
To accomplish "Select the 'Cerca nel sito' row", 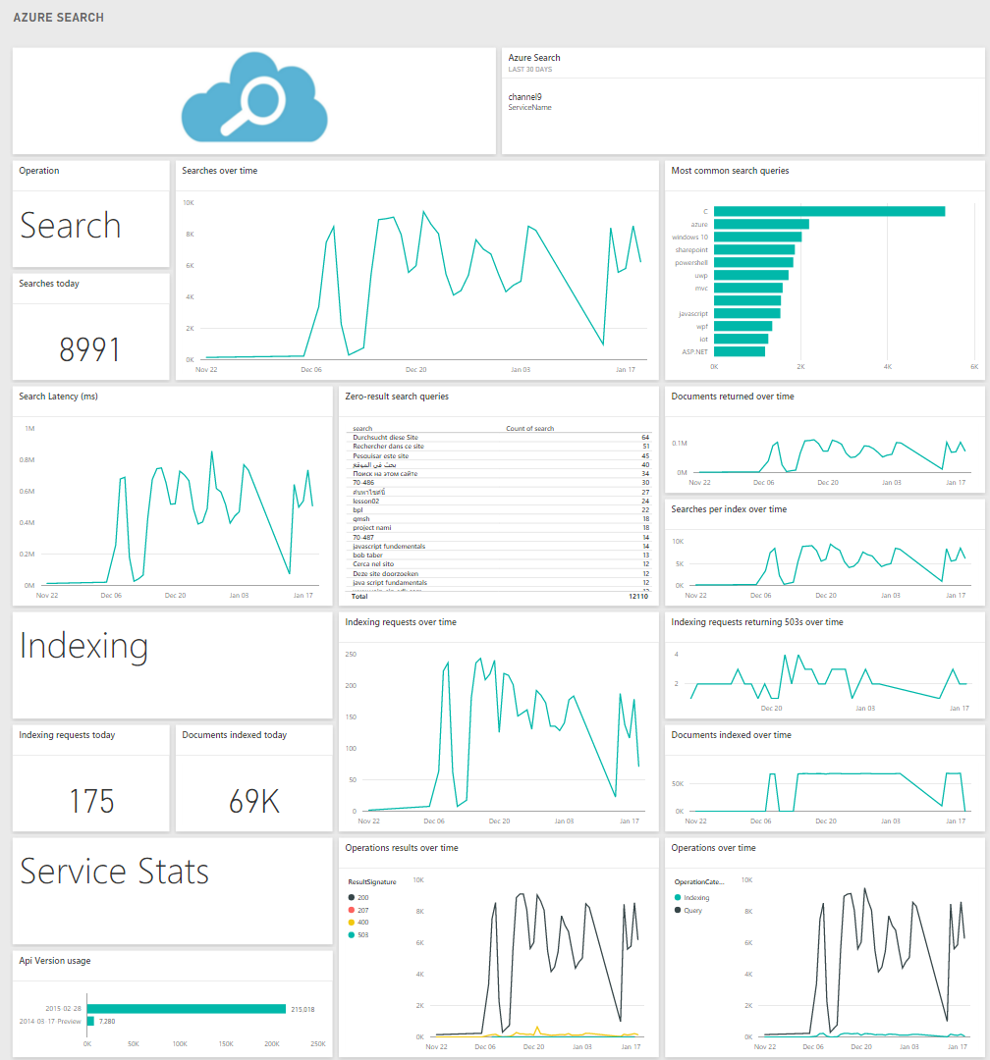I will (501, 563).
